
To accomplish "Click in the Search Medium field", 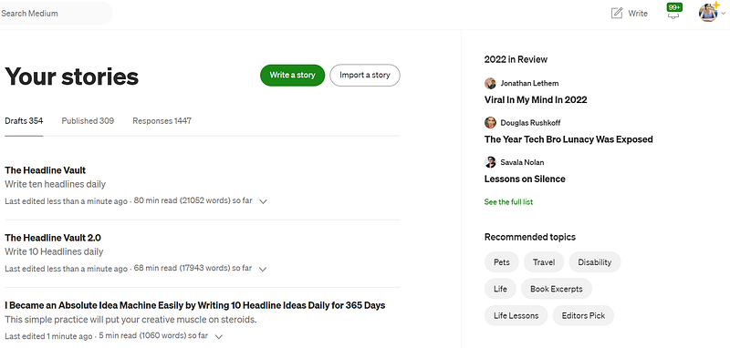I will 56,14.
